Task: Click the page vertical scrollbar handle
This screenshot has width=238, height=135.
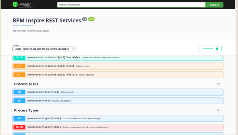Action: click(x=236, y=80)
